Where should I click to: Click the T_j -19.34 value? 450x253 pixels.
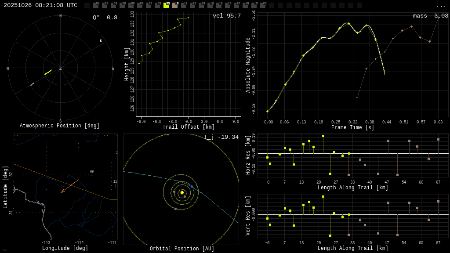[221, 137]
